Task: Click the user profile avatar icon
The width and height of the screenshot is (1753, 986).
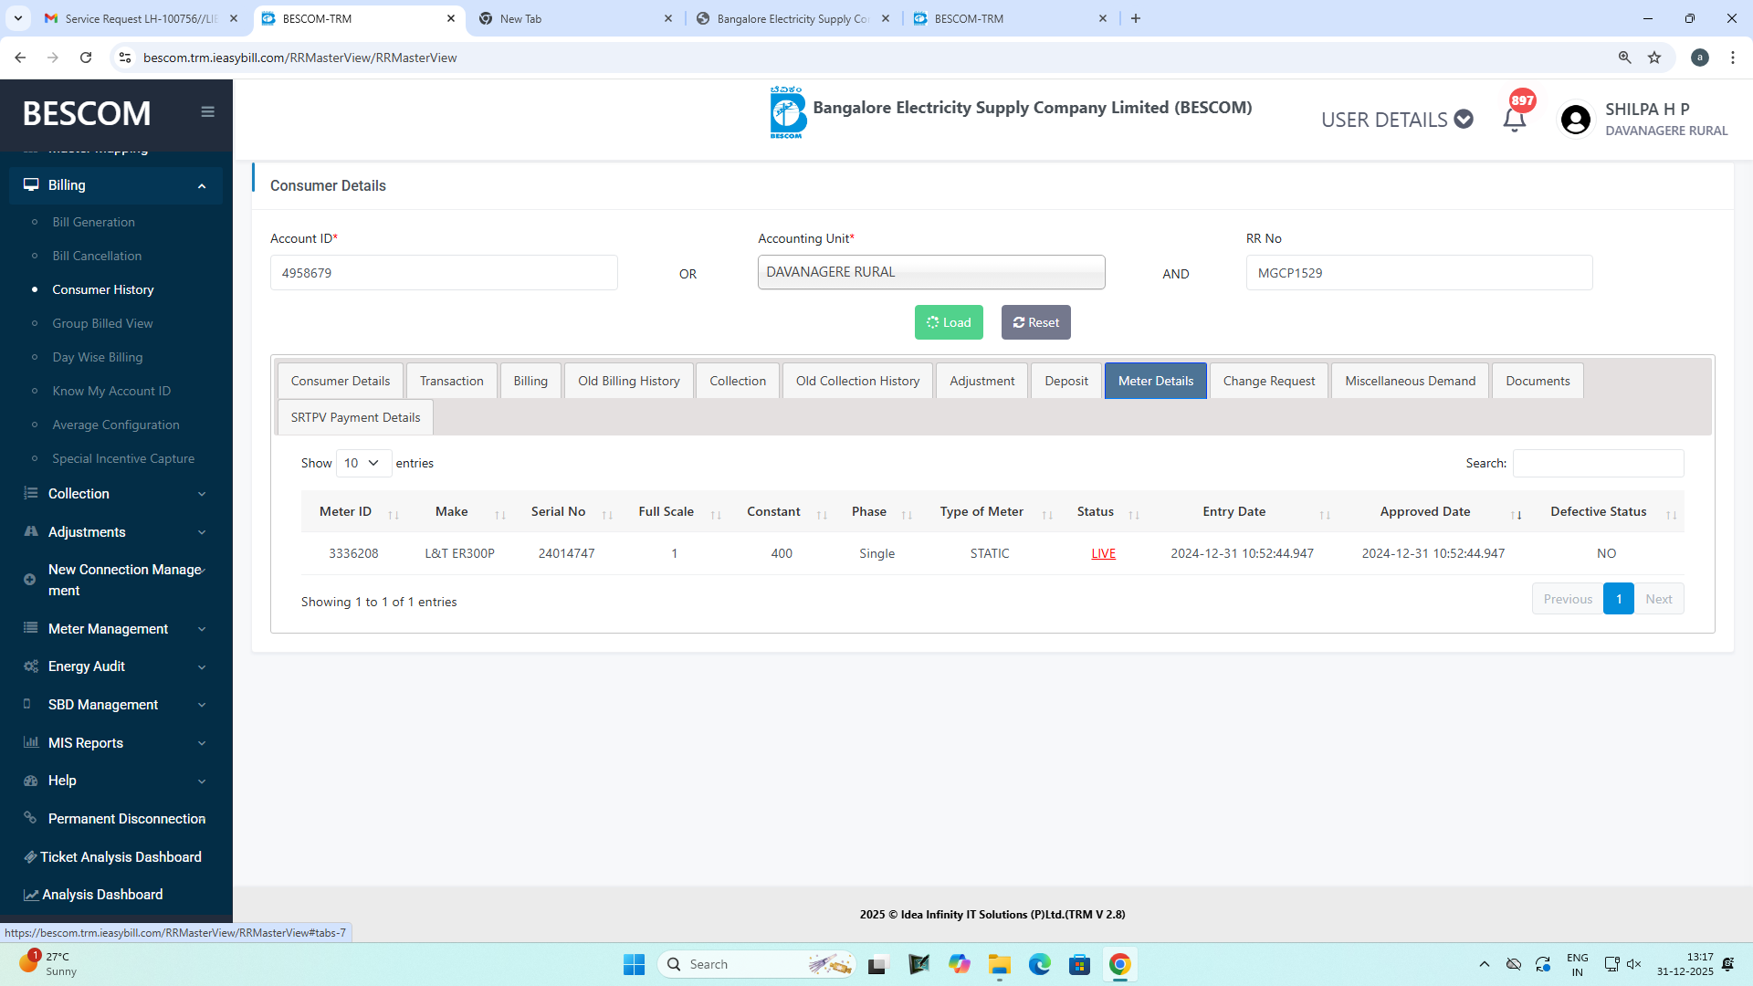Action: coord(1575,120)
